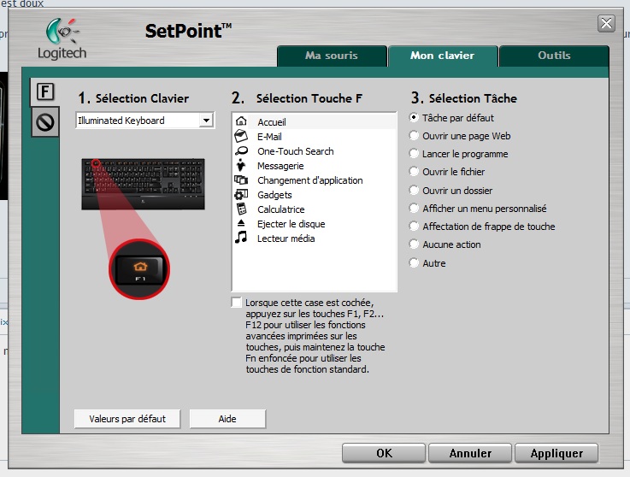
Task: Expand the Illuminated Keyboard dropdown
Action: (205, 121)
